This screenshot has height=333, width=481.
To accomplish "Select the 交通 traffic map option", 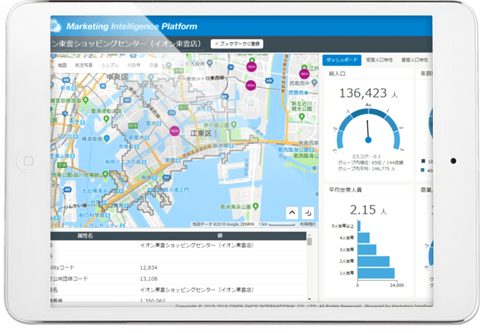I will point(153,65).
